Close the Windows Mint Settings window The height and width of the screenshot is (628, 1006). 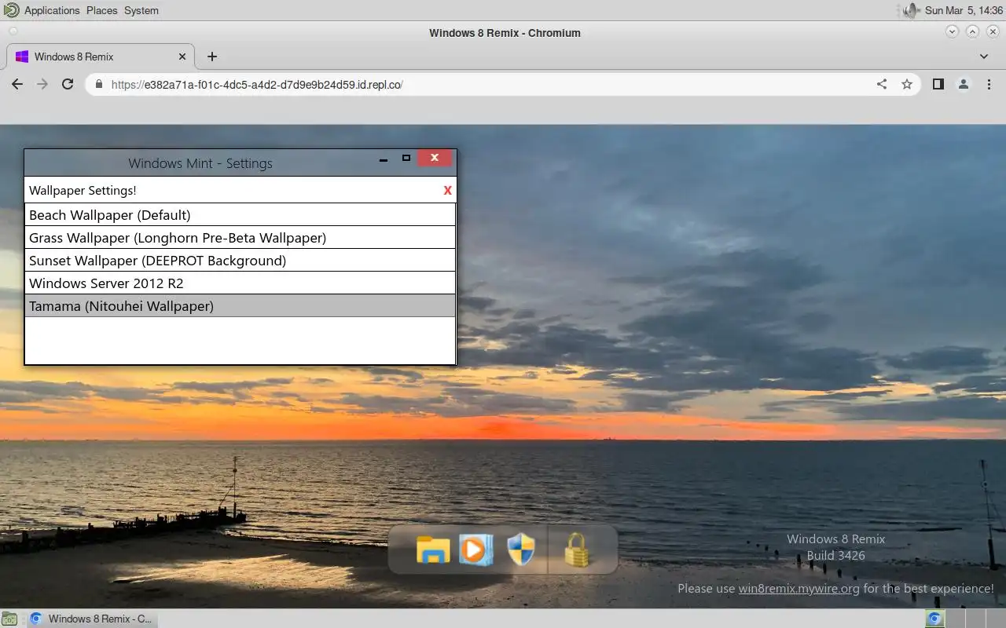click(x=435, y=158)
